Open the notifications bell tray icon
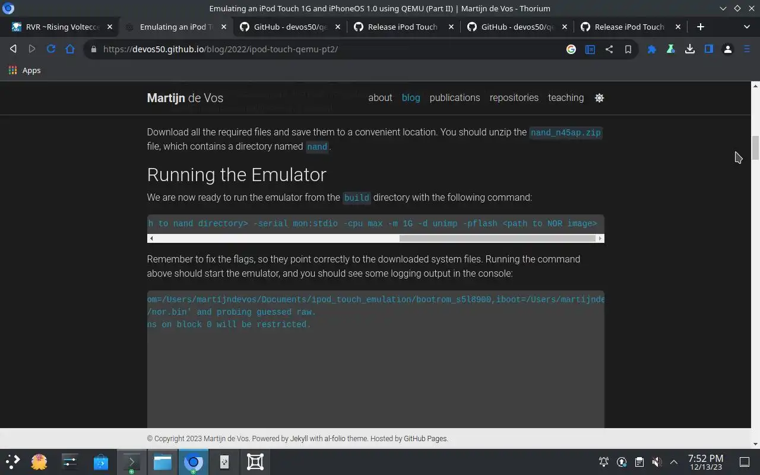This screenshot has height=475, width=760. point(604,462)
